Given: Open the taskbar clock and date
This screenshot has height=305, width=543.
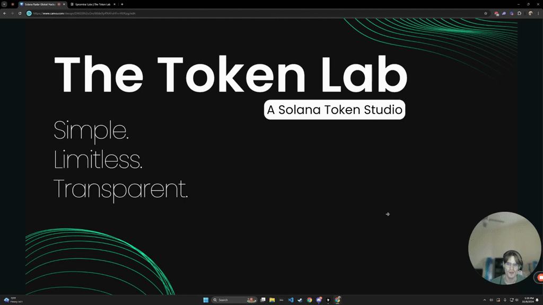Looking at the screenshot, I should coord(529,300).
